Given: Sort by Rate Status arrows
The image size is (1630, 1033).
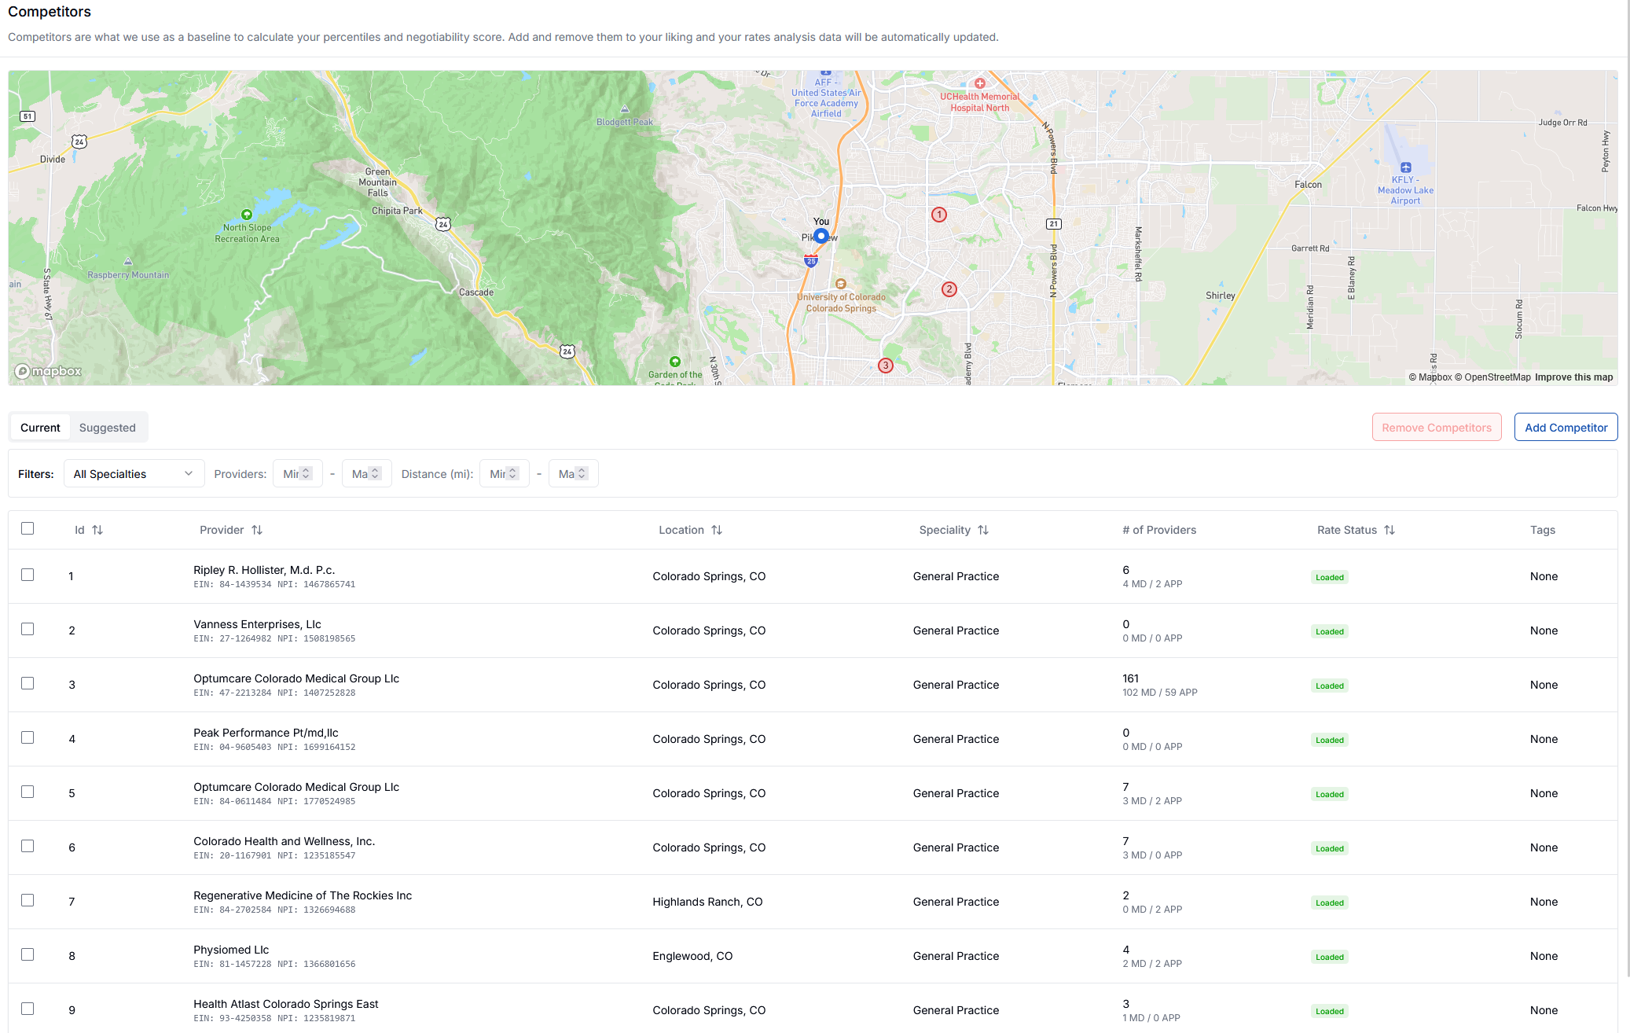Looking at the screenshot, I should coord(1390,530).
